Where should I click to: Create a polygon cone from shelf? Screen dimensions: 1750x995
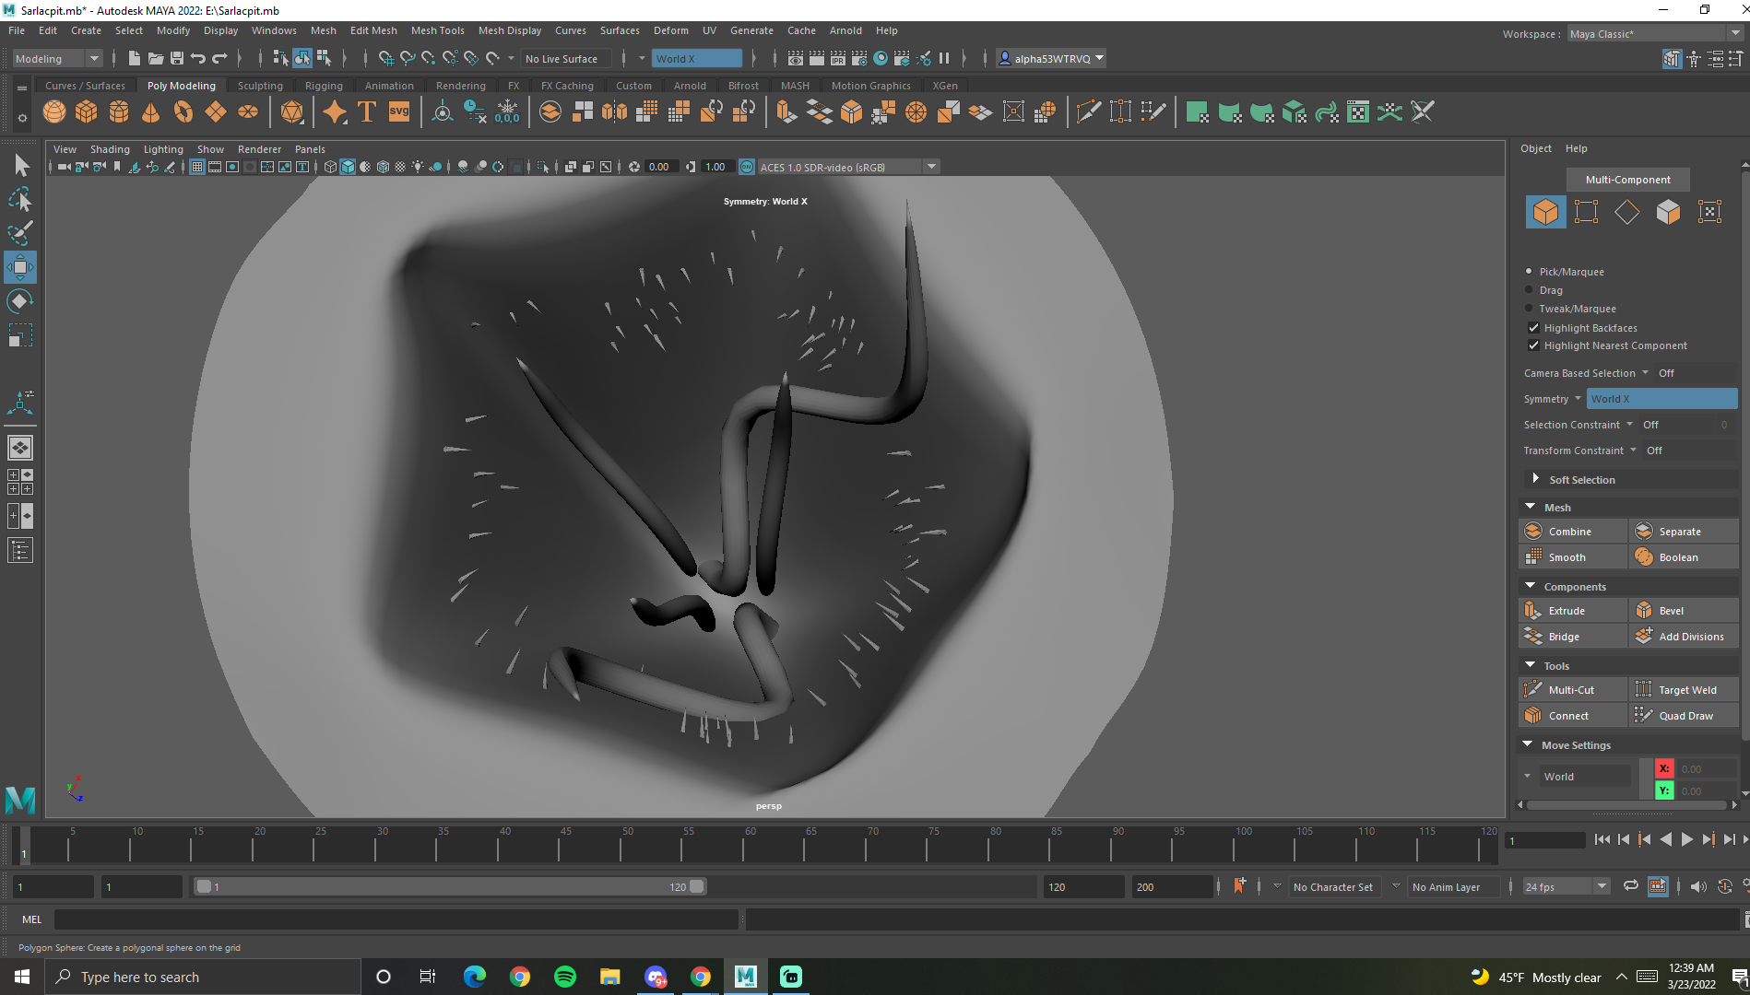pyautogui.click(x=150, y=112)
